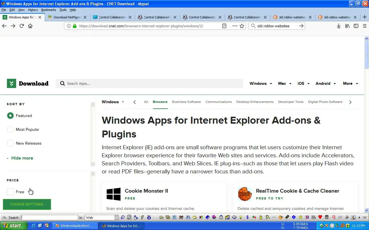This screenshot has height=230, width=369.
Task: Click the green padlock in address bar
Action: click(x=75, y=26)
